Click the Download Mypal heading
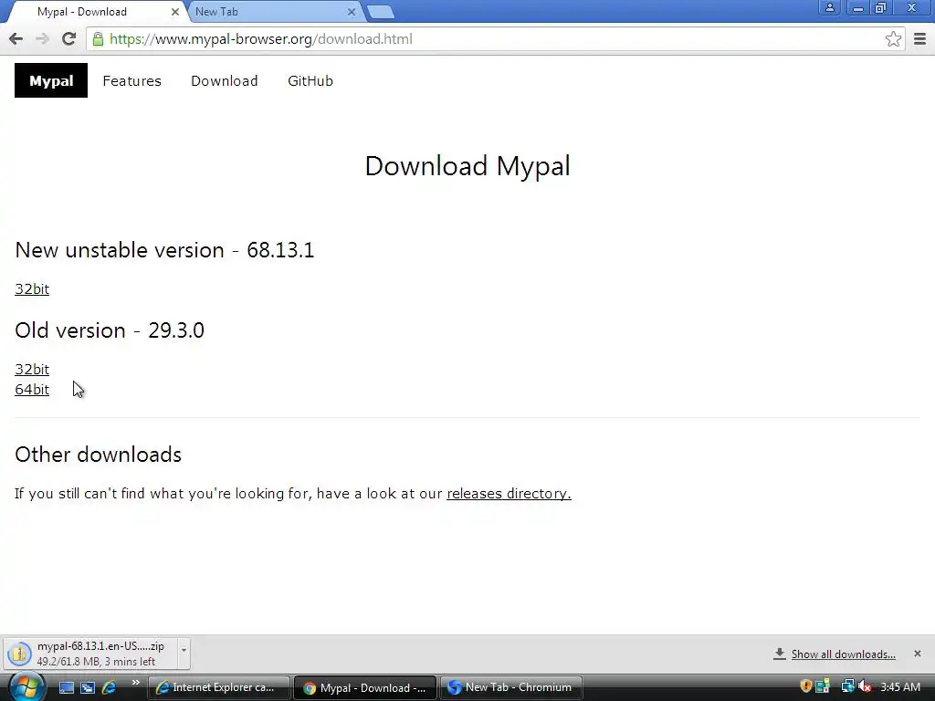Viewport: 935px width, 701px height. tap(467, 166)
